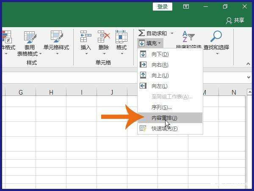Choose 向右(R) fill right
Image resolution: width=254 pixels, height=191 pixels.
tap(170, 65)
